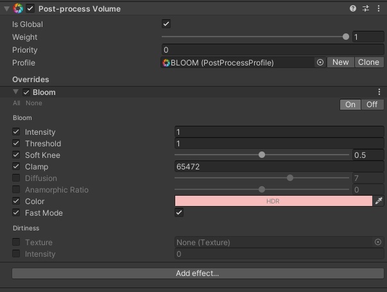Switch Bloom overrides to Off
Screen dimensions: 387x292
372,105
